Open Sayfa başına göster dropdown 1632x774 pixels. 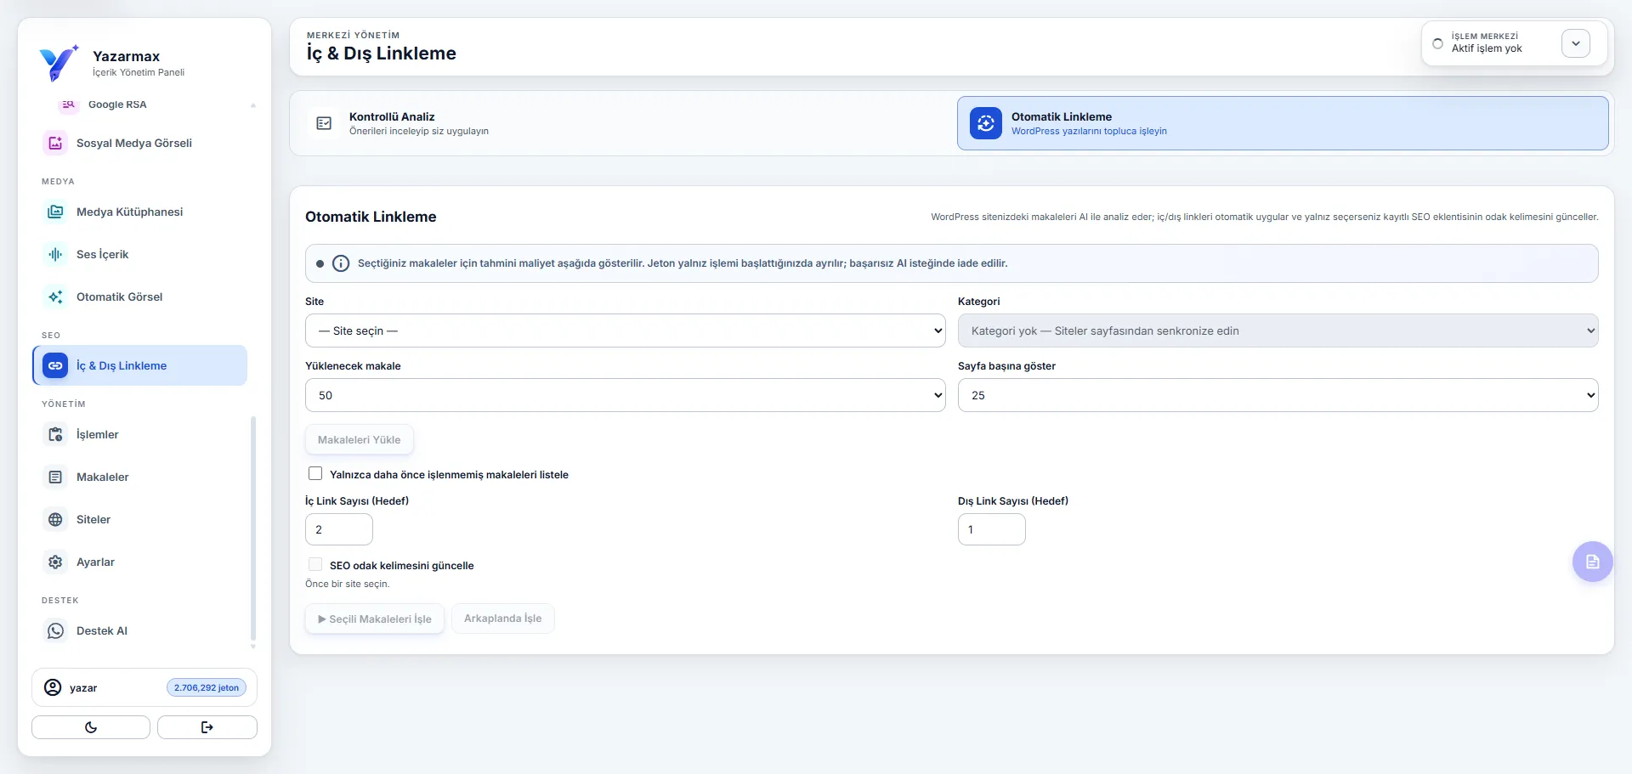tap(1278, 395)
